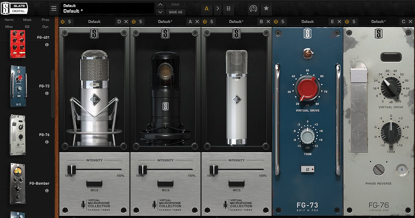Click the SAVE AS button

176,12
